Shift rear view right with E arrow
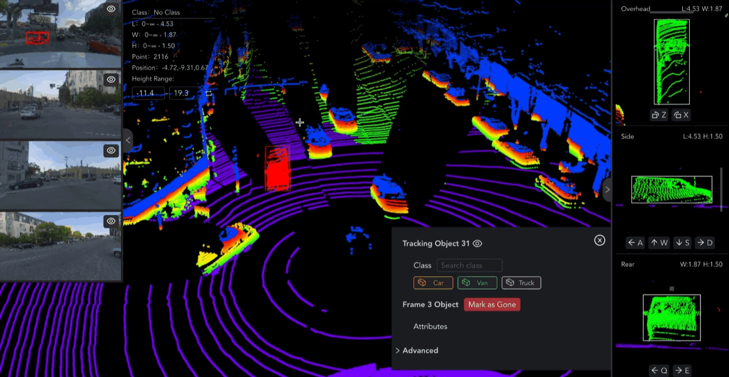 682,371
